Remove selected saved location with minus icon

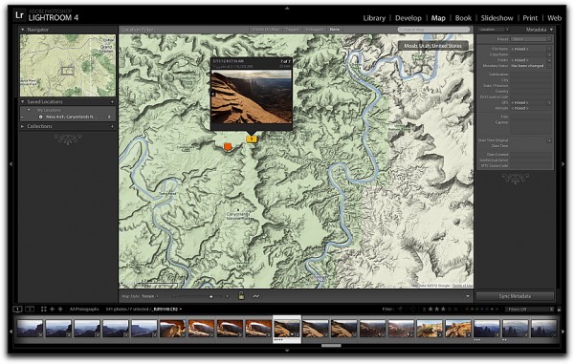click(x=22, y=117)
